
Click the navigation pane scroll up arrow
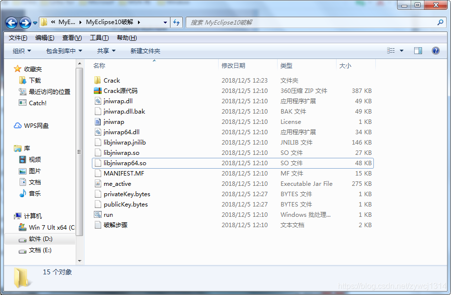point(80,63)
